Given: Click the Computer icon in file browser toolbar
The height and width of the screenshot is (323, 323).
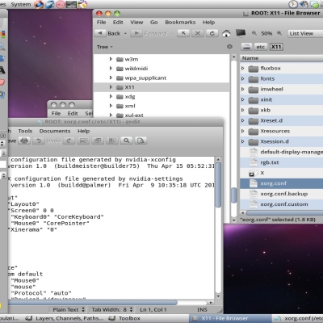Looking at the screenshot, I should tap(241, 33).
